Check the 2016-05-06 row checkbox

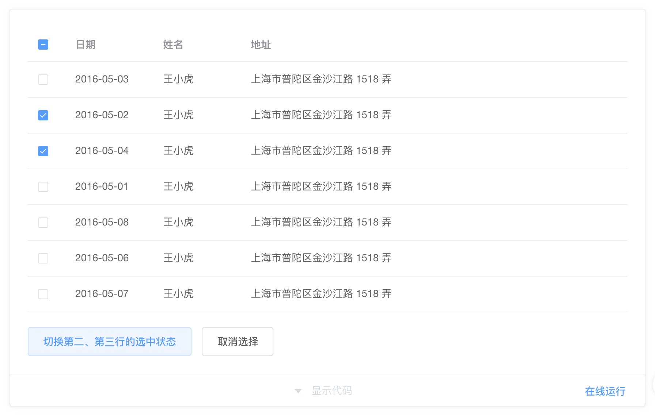click(x=43, y=258)
